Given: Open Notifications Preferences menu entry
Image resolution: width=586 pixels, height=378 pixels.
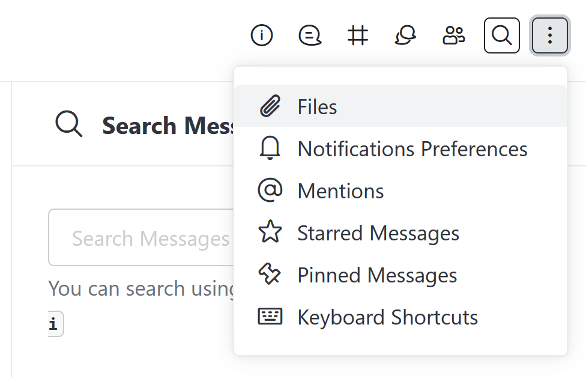Looking at the screenshot, I should pyautogui.click(x=412, y=149).
